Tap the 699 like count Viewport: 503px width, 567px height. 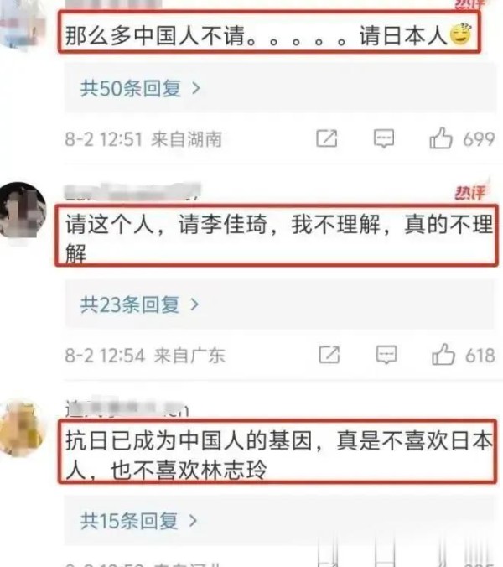tap(479, 139)
